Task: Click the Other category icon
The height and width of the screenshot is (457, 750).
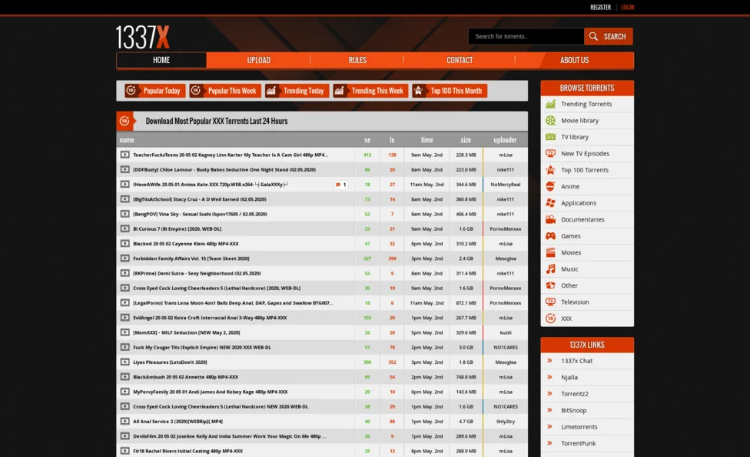Action: [550, 285]
